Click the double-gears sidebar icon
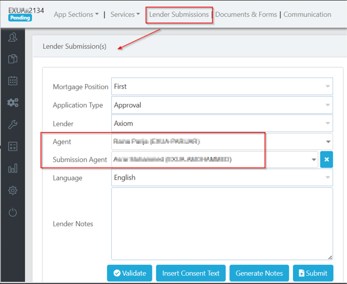347x284 pixels. tap(12, 102)
